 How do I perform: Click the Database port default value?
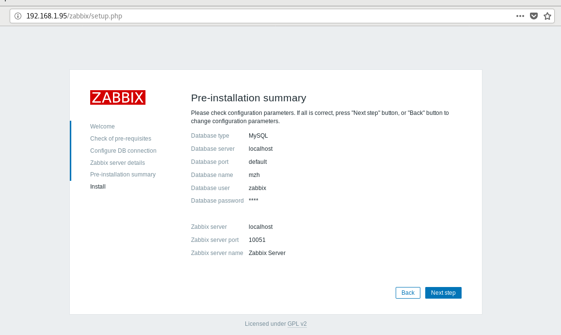(x=257, y=162)
